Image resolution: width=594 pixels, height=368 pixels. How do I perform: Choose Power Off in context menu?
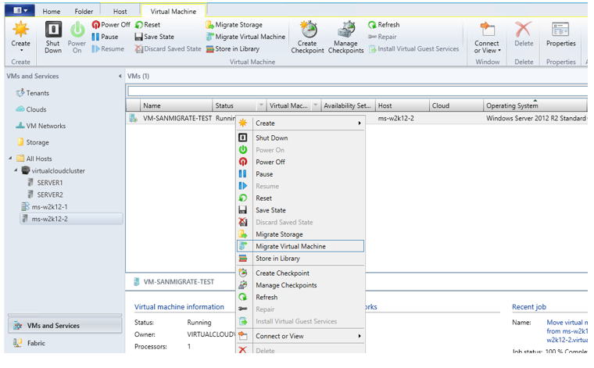300,162
